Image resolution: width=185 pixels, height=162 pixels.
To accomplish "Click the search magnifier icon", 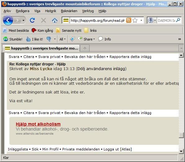I will tap(178, 20).
